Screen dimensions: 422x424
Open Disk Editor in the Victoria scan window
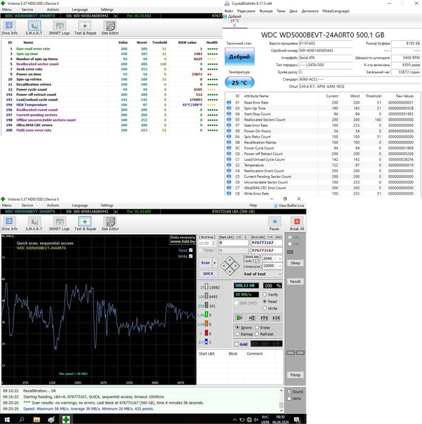110,224
